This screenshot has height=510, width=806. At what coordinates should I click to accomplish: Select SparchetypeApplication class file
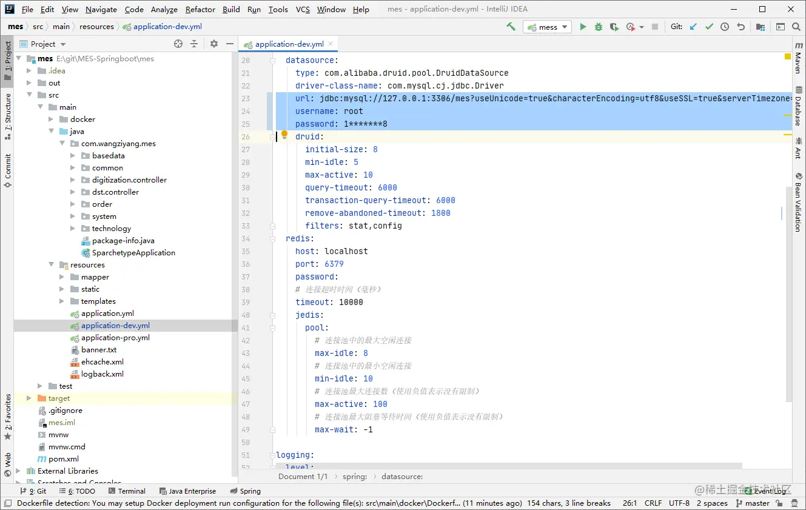(133, 253)
